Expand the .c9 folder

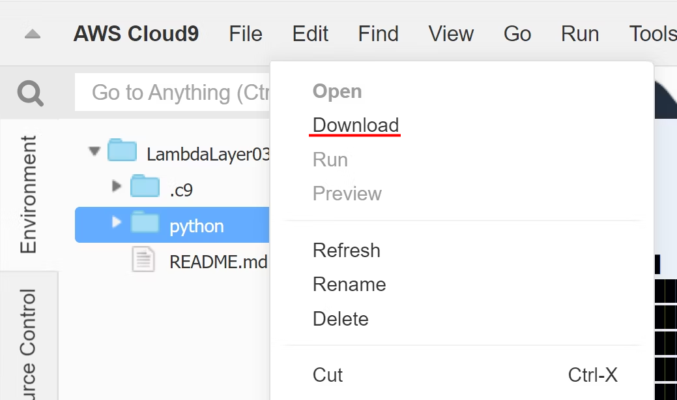pos(116,187)
